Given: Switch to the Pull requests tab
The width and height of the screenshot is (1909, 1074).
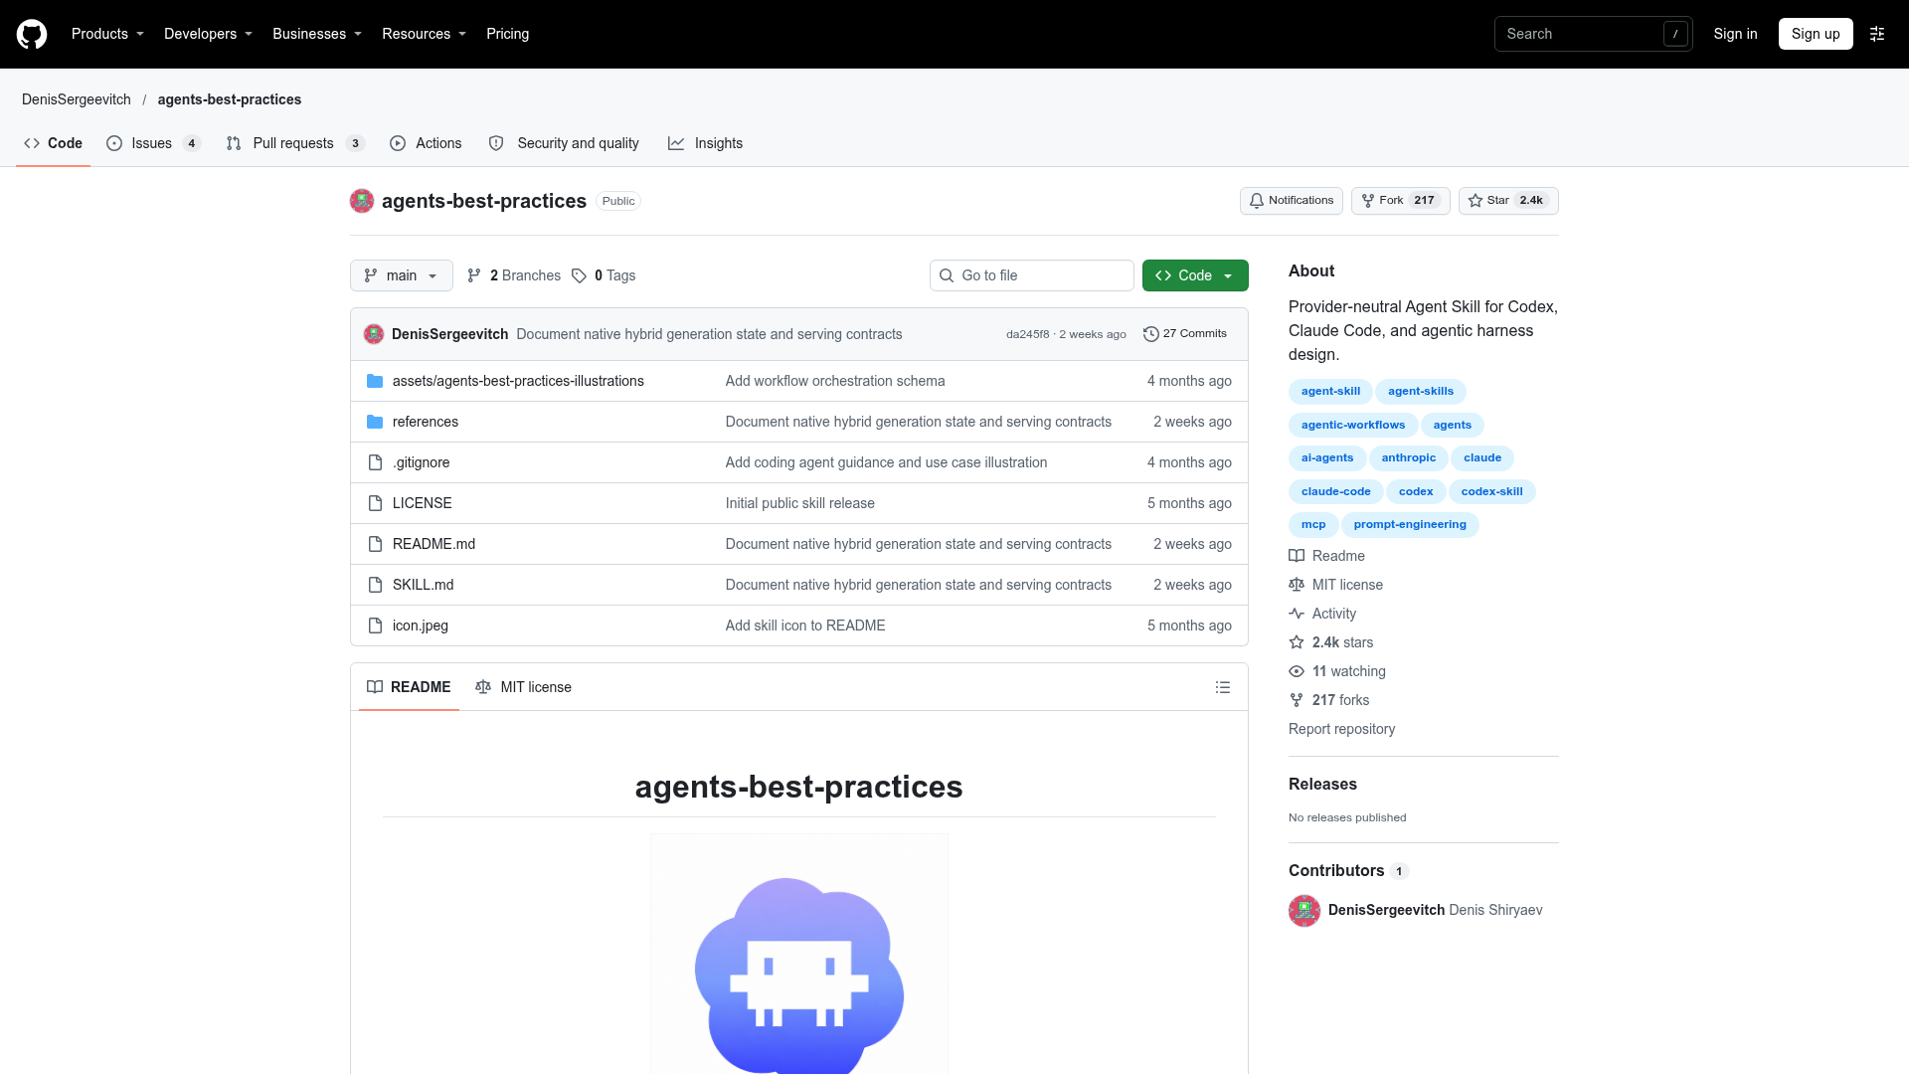Looking at the screenshot, I should (x=295, y=143).
